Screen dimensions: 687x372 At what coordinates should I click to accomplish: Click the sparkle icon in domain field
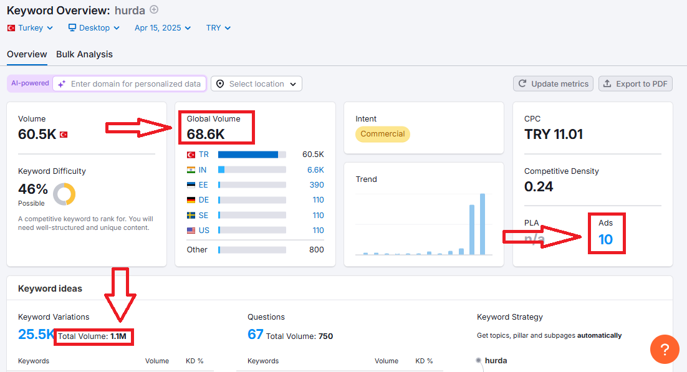point(62,83)
